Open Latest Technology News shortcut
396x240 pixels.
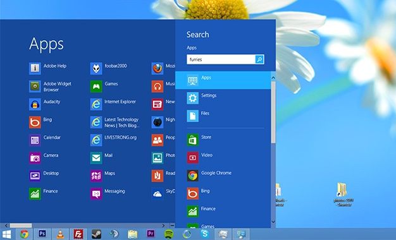(x=96, y=123)
